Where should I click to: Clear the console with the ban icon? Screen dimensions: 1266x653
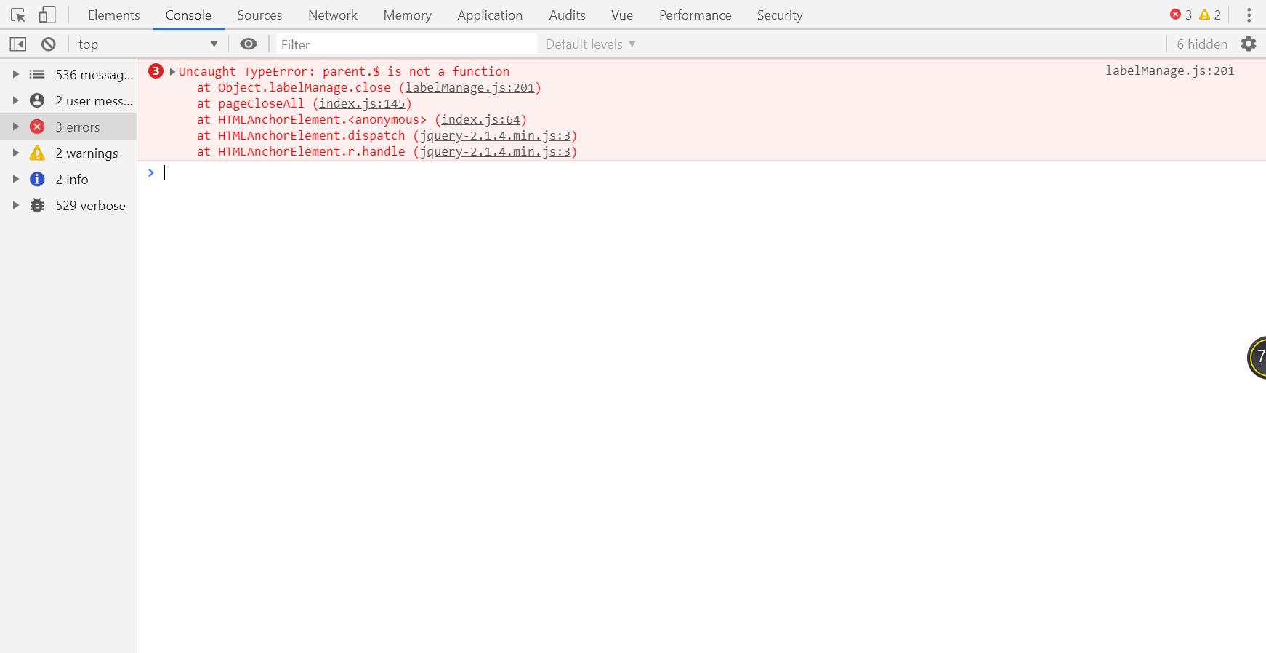pyautogui.click(x=49, y=44)
